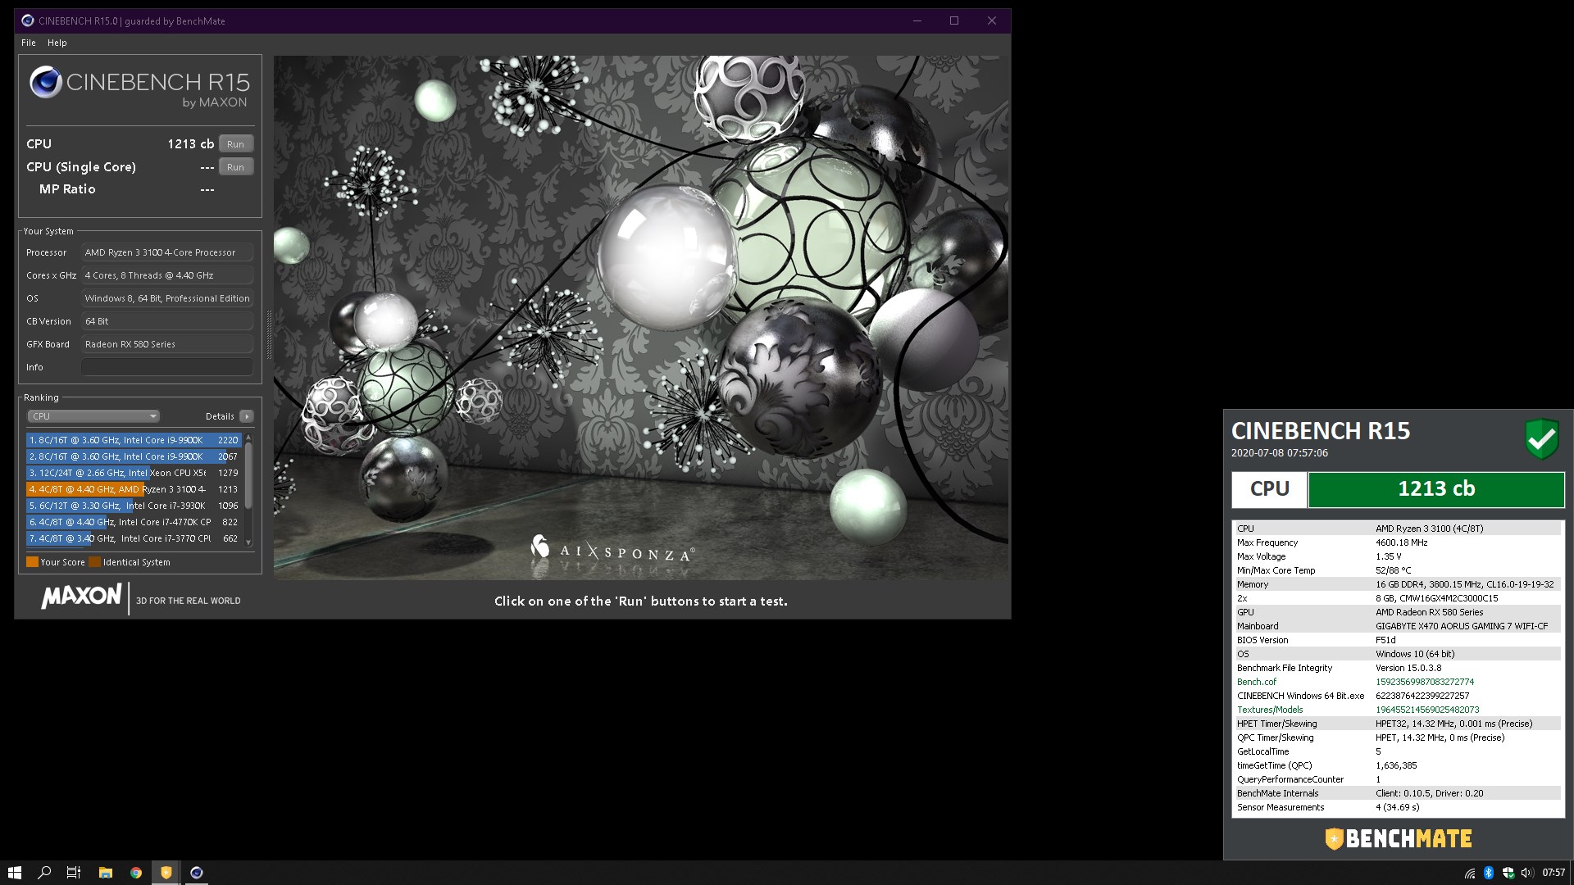Open the Help menu
The width and height of the screenshot is (1574, 885).
57,43
